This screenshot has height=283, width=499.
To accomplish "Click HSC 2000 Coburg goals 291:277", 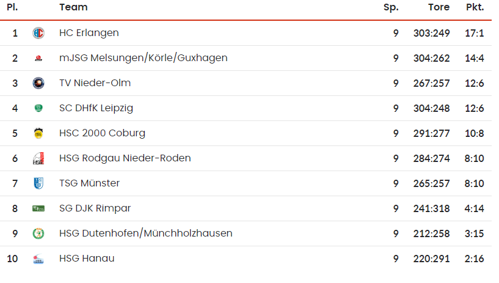I will coord(432,133).
